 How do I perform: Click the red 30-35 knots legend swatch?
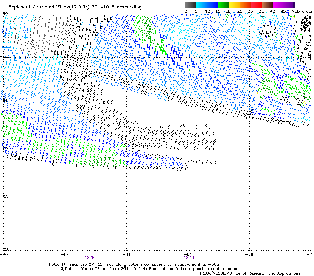(256, 5)
